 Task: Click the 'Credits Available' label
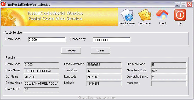coord(74,64)
